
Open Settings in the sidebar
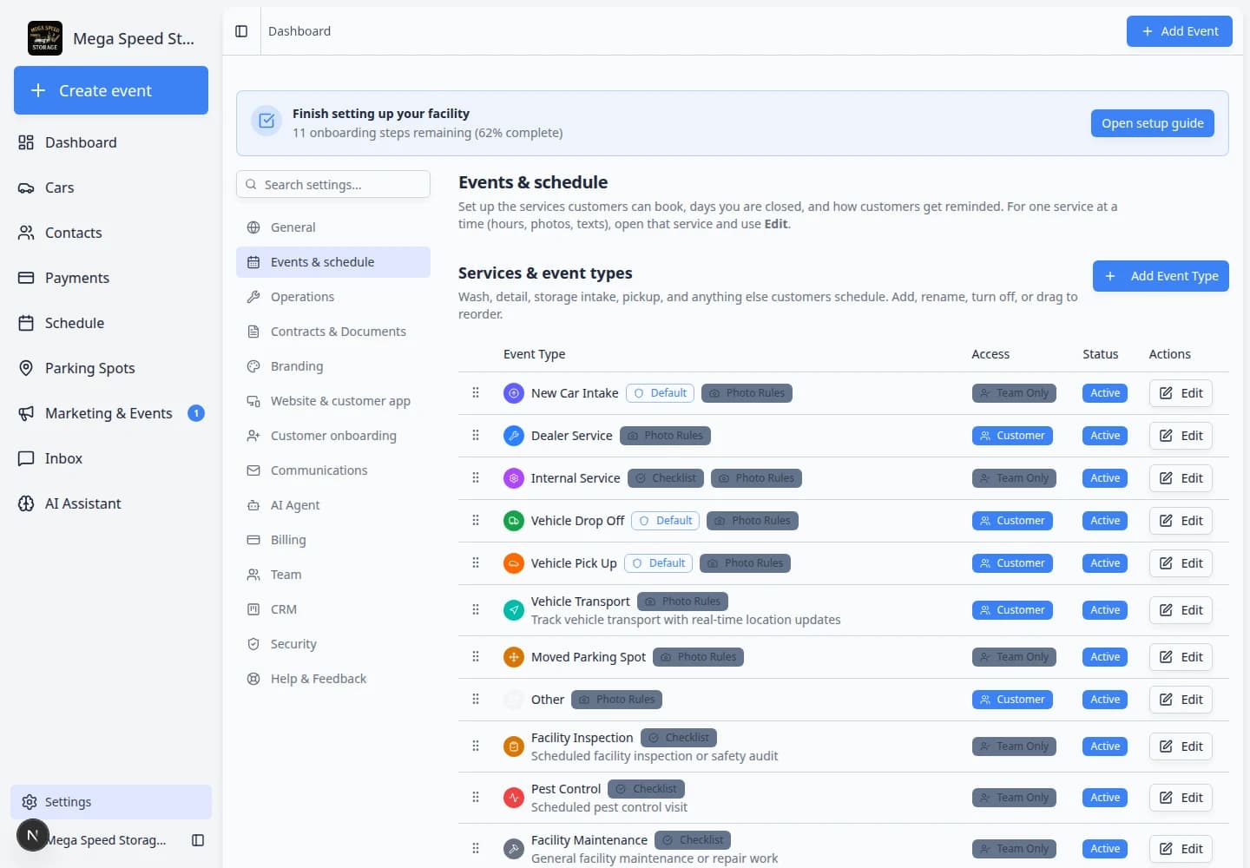point(111,802)
